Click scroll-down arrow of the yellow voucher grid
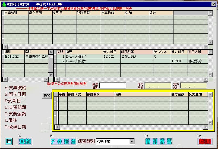This screenshot has height=149, width=218. click(x=210, y=123)
